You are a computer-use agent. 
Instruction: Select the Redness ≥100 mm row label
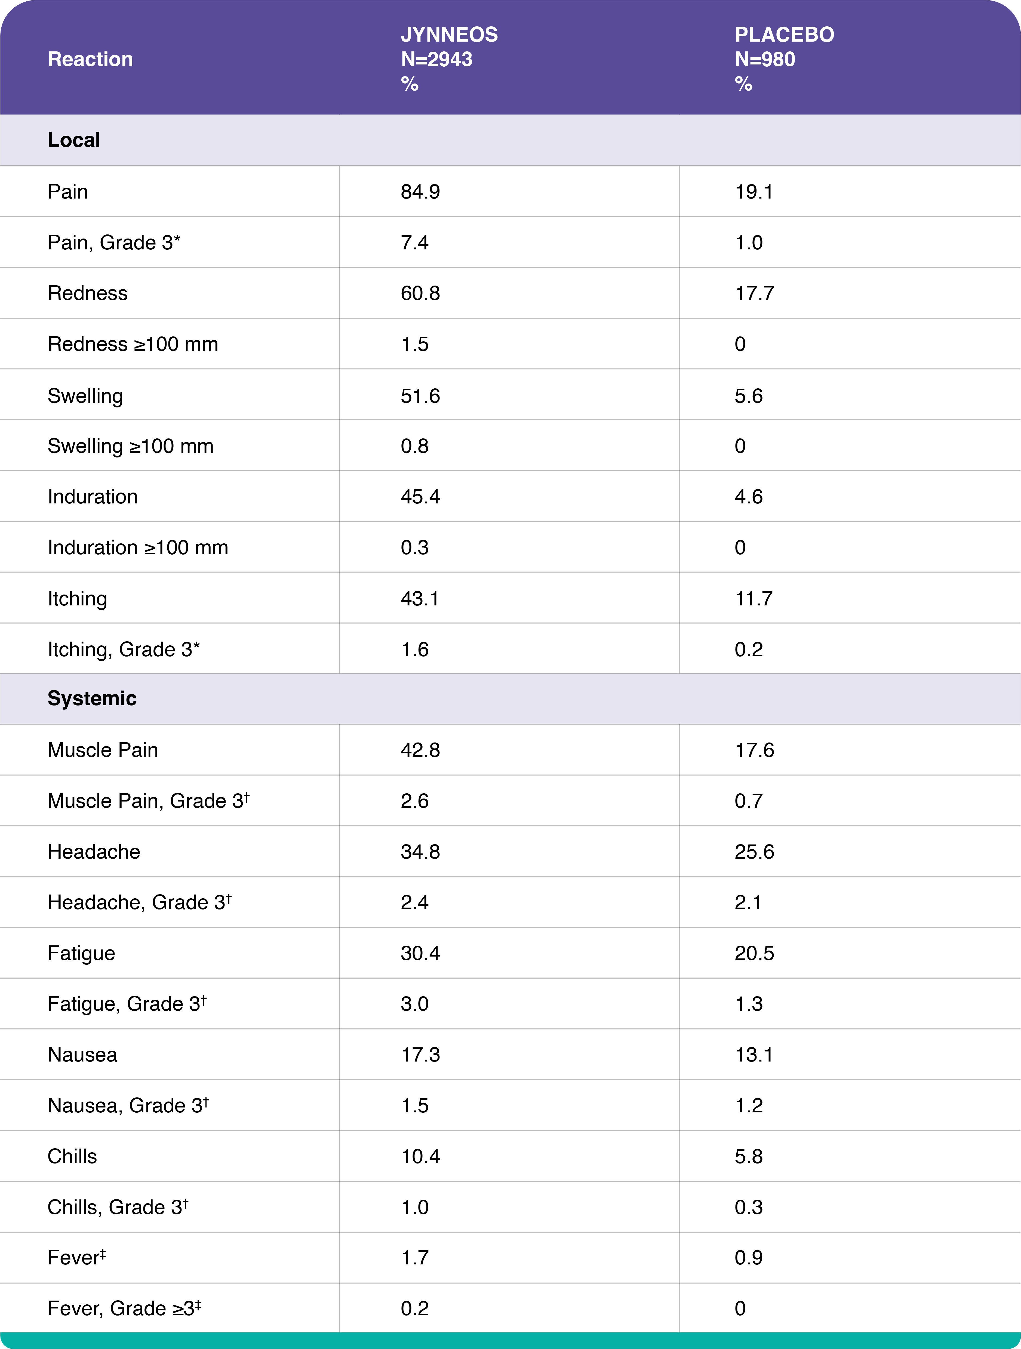(x=133, y=344)
